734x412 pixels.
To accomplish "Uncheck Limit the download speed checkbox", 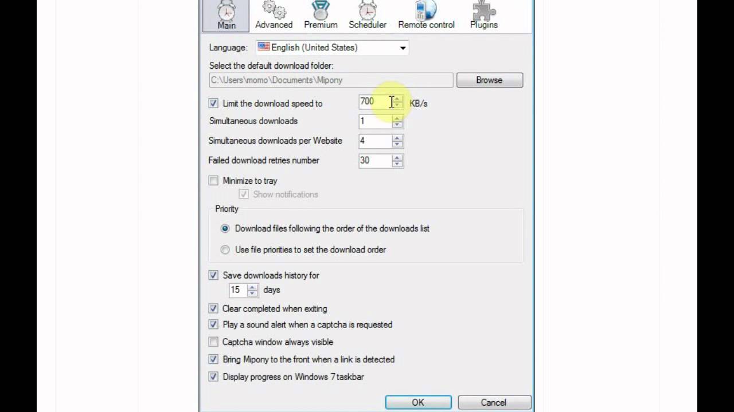I will click(213, 104).
